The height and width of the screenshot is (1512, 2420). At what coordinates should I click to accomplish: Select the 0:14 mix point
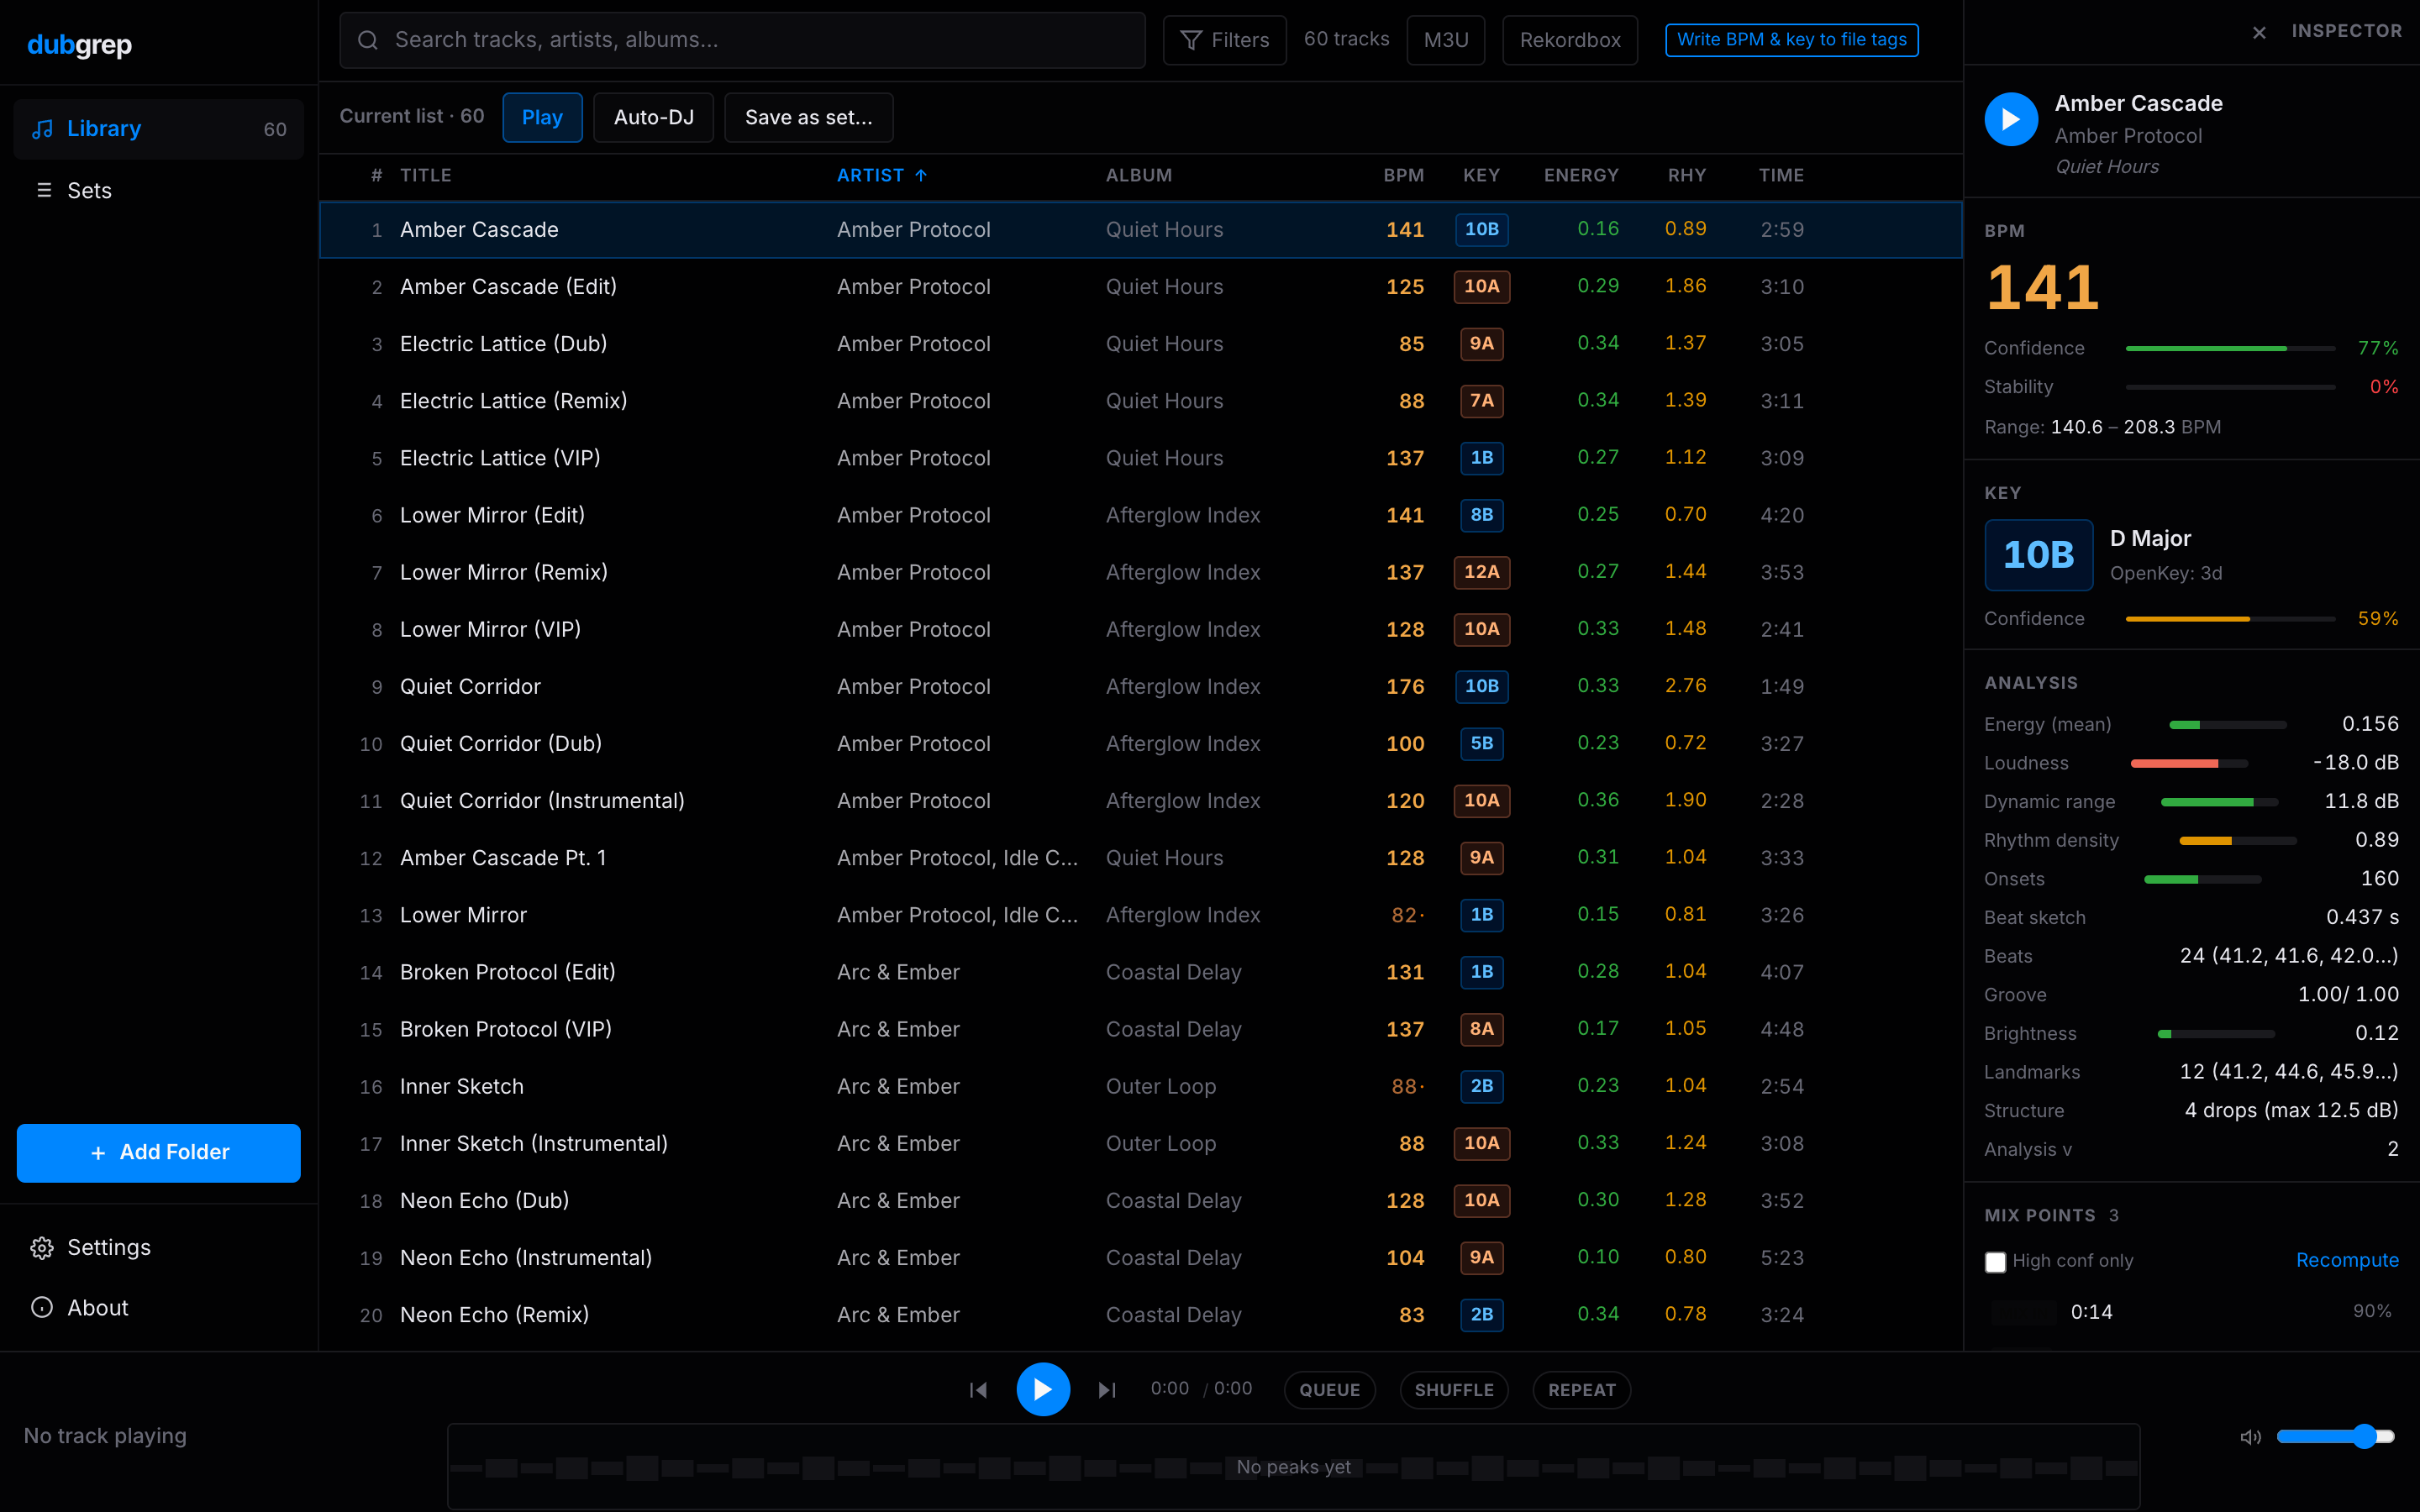tap(2191, 1311)
